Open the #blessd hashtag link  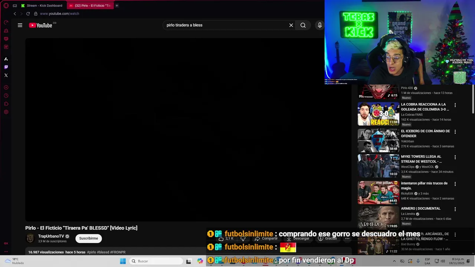pyautogui.click(x=103, y=252)
